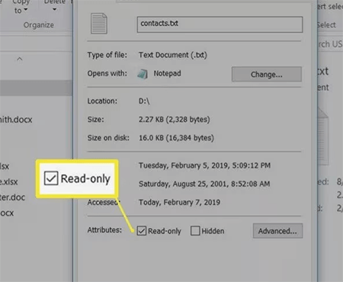Click the Change... button for Opens with
Image resolution: width=343 pixels, height=282 pixels.
point(267,74)
